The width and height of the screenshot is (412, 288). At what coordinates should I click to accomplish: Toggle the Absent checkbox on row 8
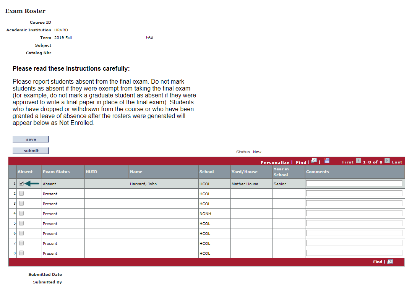coord(21,253)
